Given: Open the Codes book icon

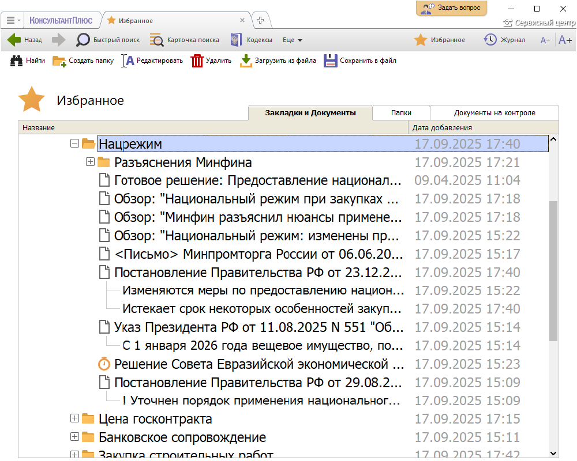Looking at the screenshot, I should [235, 40].
